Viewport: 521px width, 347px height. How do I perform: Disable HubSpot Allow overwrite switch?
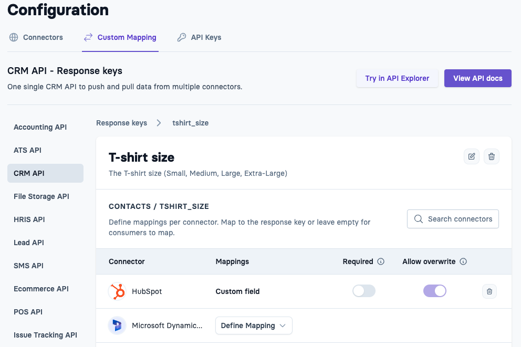click(x=435, y=291)
